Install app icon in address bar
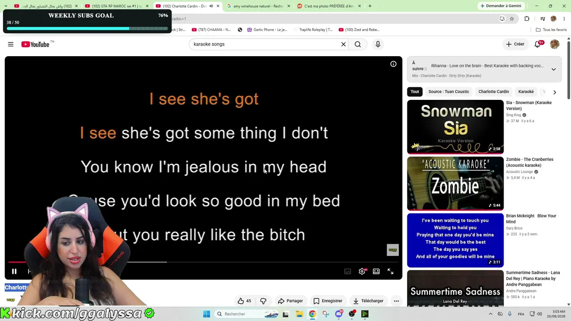 tap(502, 19)
